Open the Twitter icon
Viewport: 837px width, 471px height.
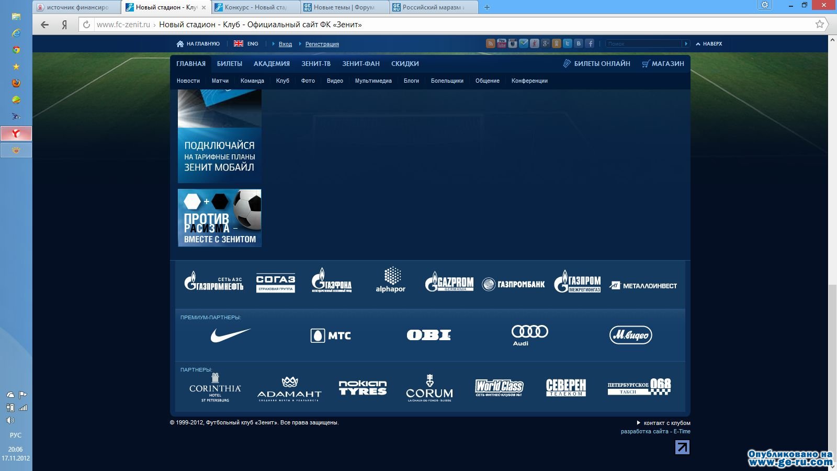tap(568, 43)
